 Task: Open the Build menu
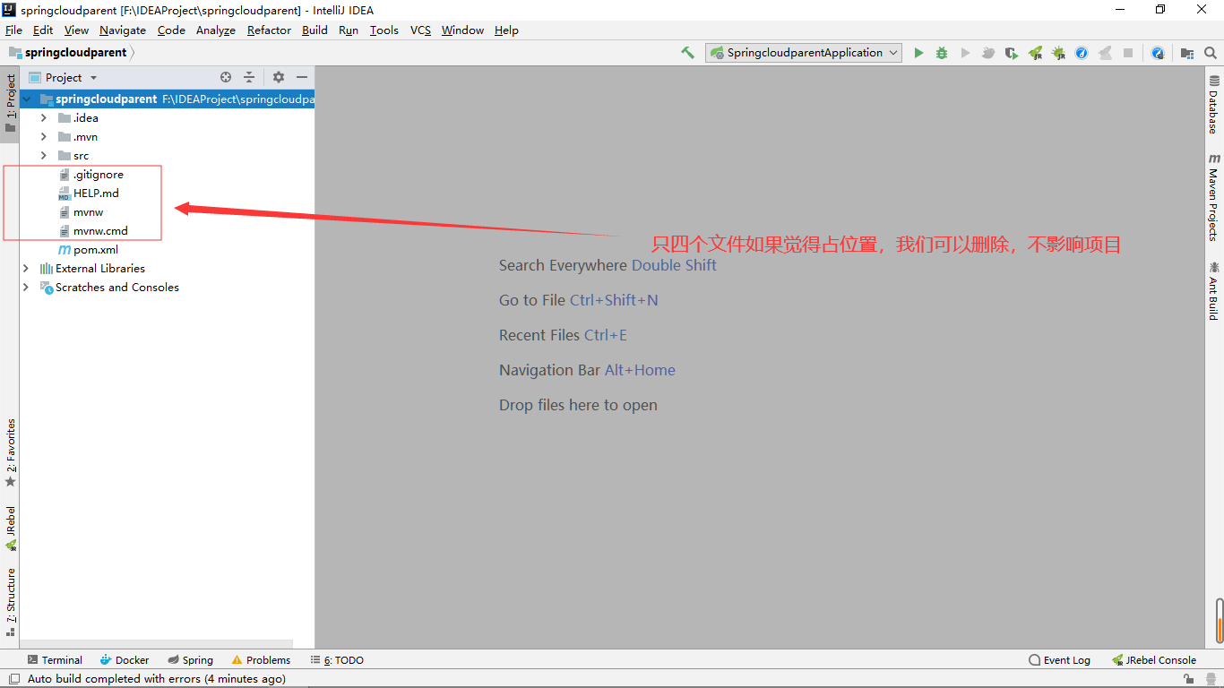tap(315, 30)
